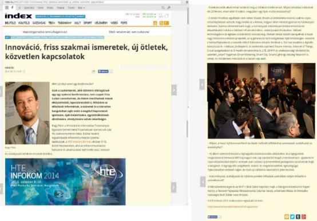
Task: Click the Facebook icon in the top toolbar
Action: pos(13,7)
